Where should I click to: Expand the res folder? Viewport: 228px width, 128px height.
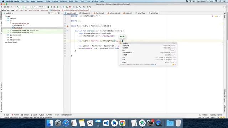6,37
